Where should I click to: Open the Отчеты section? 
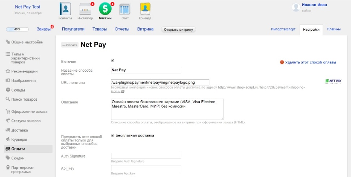tap(122, 29)
